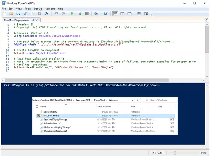This screenshot has width=210, height=156.
Task: Click the New script icon in toolbar
Action: tap(5, 13)
